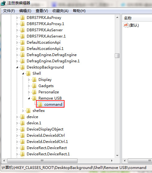Select the DefaultLocationApi key
The width and height of the screenshot is (152, 173).
(43, 42)
